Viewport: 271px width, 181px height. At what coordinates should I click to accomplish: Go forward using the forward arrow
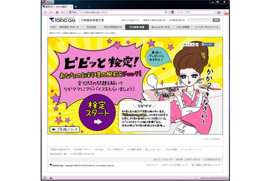51,12
